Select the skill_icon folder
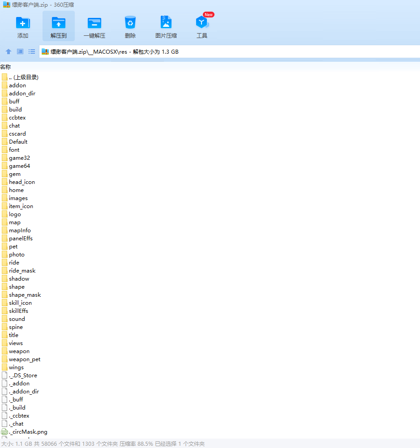The width and height of the screenshot is (420, 448). coord(20,303)
